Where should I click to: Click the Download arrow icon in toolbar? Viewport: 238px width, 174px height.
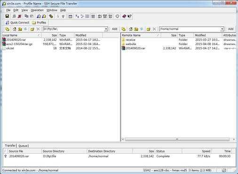click(x=58, y=16)
